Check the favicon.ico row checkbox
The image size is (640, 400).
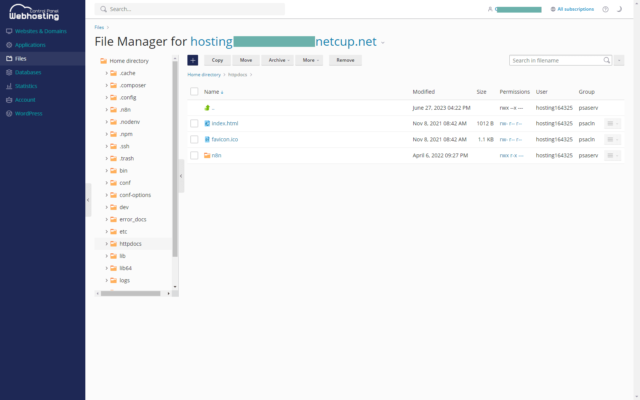[x=194, y=139]
